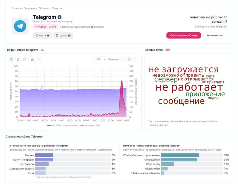Open the 15м interval dropdown
The height and width of the screenshot is (184, 238).
coord(101,59)
